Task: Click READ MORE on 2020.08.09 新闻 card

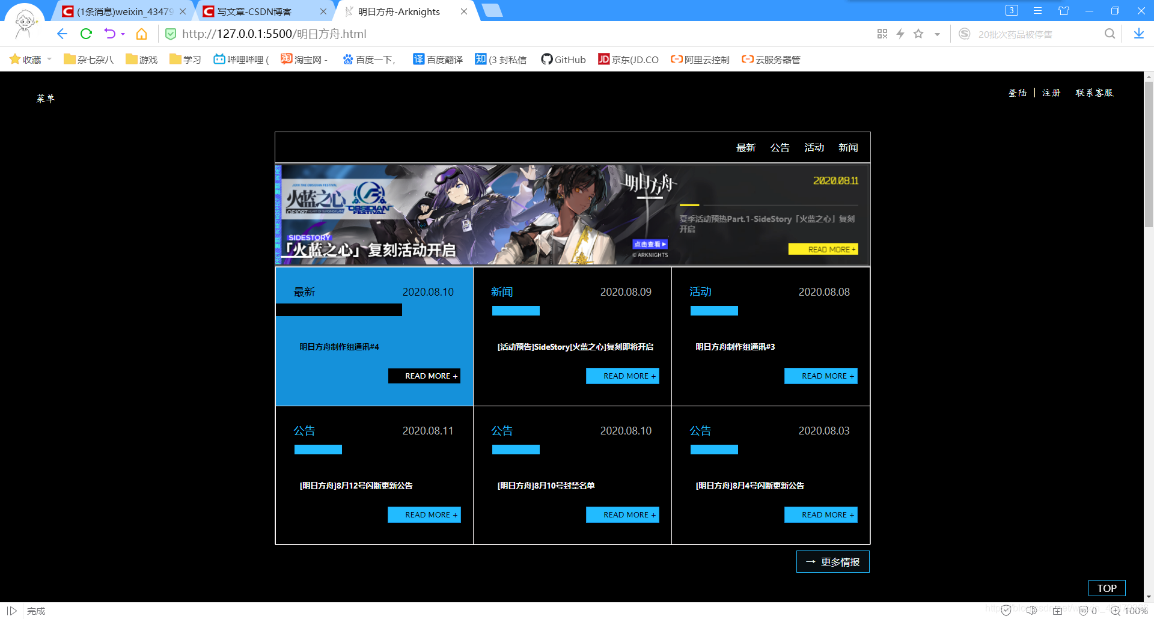Action: [623, 376]
